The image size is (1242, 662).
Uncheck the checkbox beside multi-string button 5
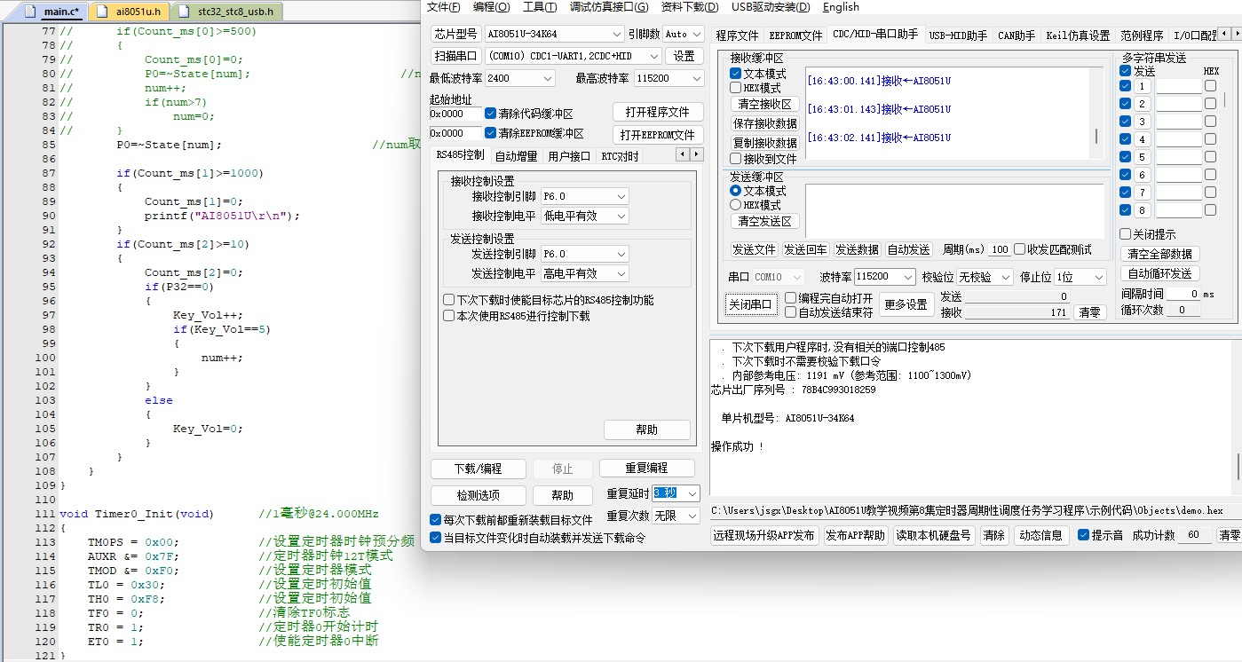[x=1125, y=157]
